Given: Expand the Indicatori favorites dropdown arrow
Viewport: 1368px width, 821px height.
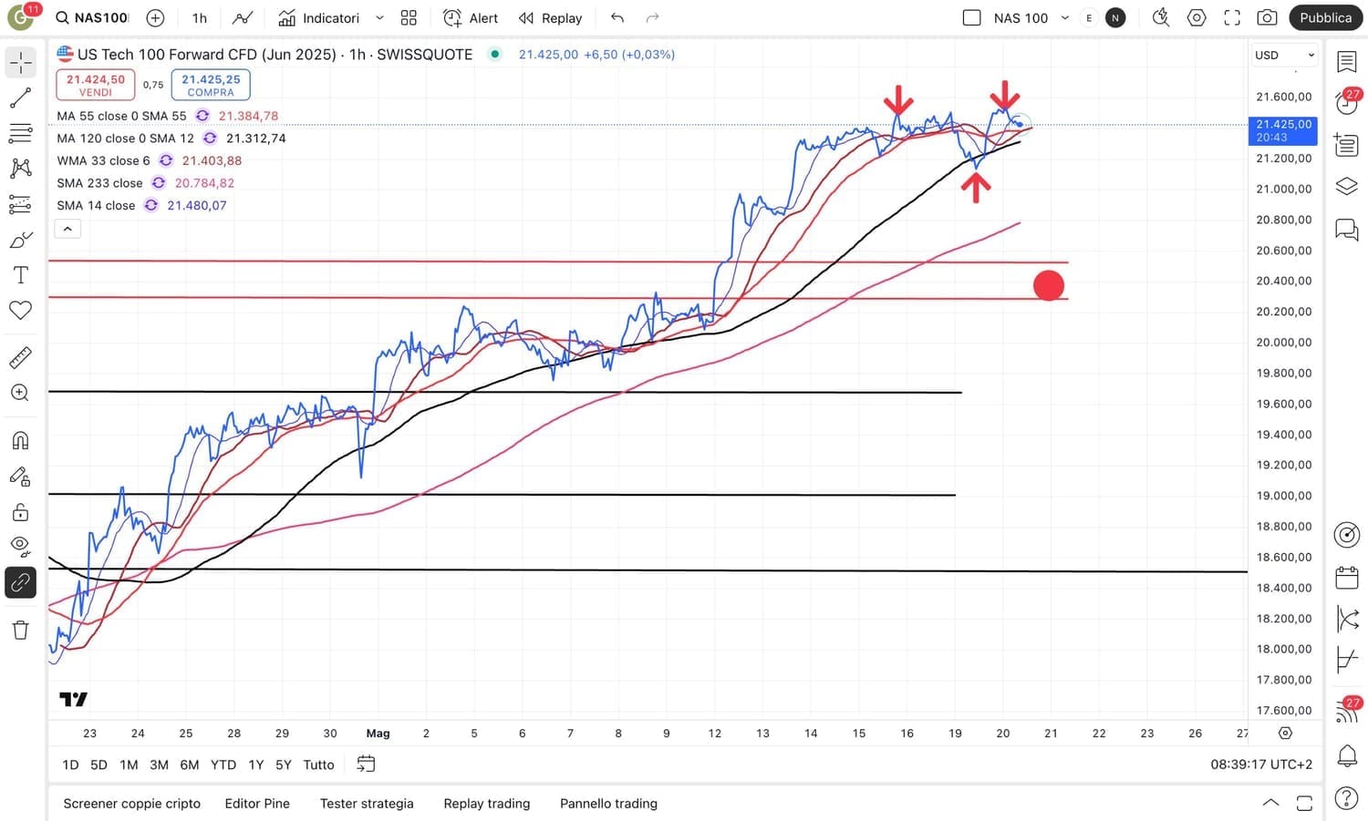Looking at the screenshot, I should [379, 17].
